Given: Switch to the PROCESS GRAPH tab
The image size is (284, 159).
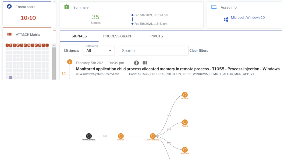Looking at the screenshot, I should coord(118,36).
